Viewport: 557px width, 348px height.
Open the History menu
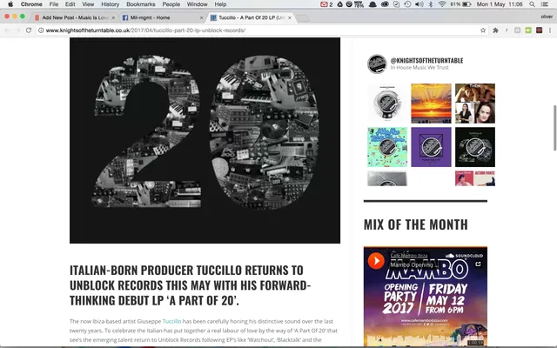tap(111, 4)
